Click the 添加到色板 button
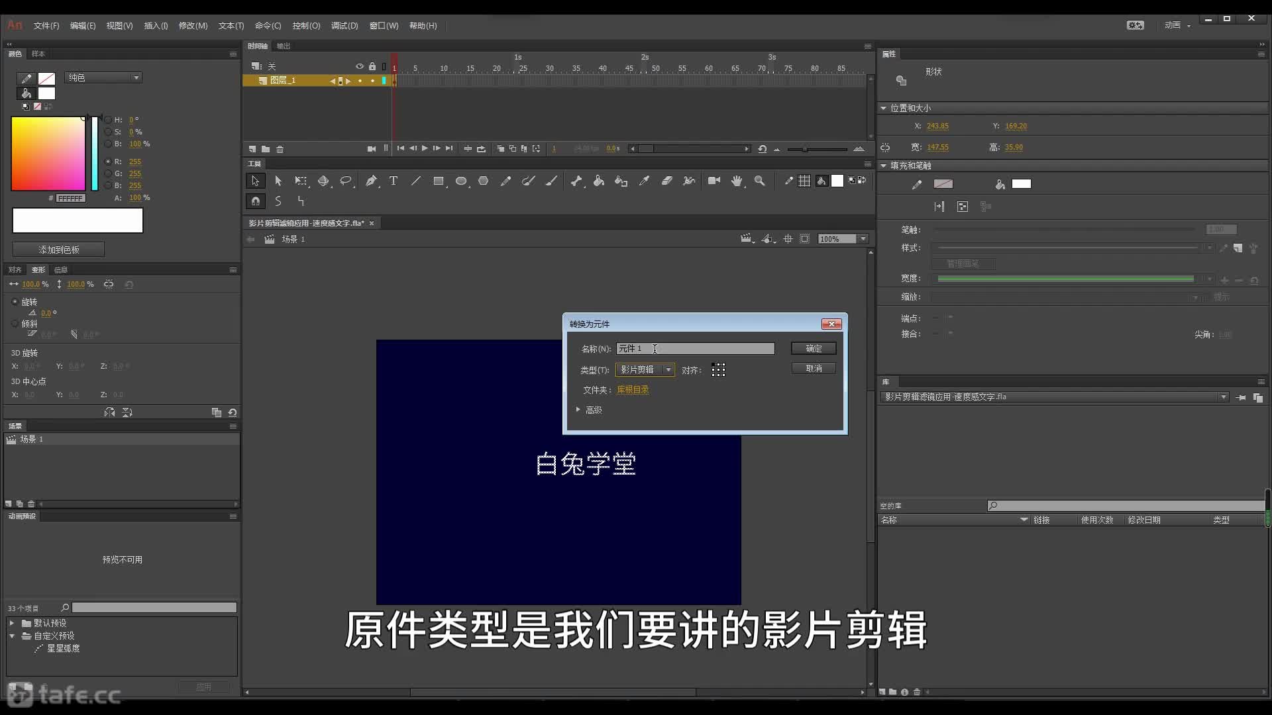The image size is (1272, 715). (58, 250)
